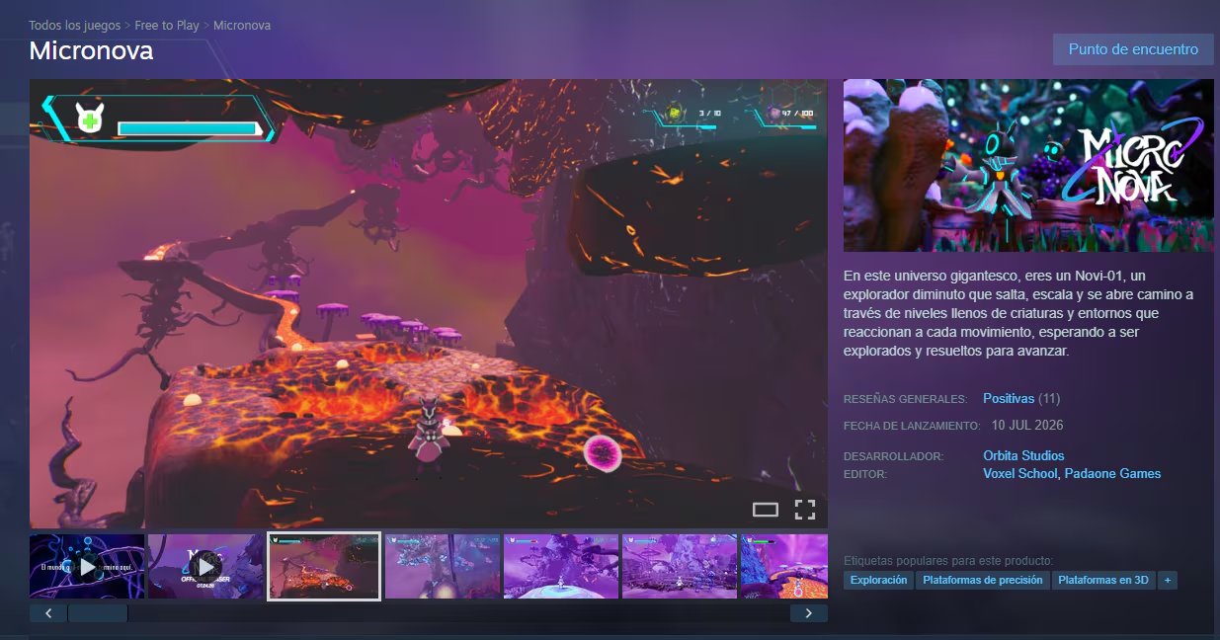Open the Todos los juegos breadcrumb
Screen dimensions: 1220x640
[x=75, y=25]
